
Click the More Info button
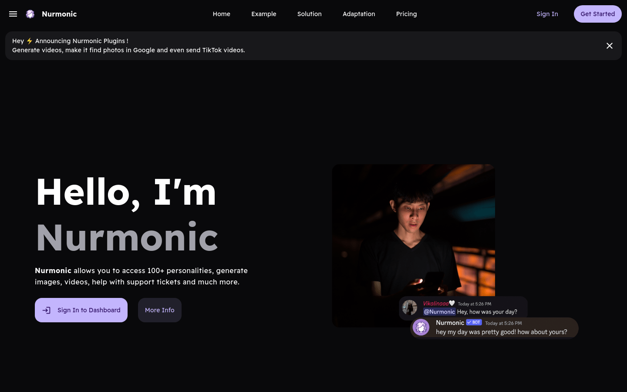(x=159, y=310)
